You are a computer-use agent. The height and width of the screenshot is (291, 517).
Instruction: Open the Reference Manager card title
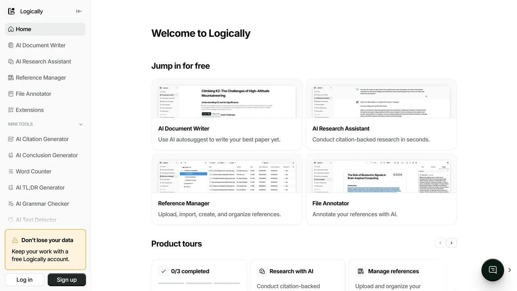[184, 203]
